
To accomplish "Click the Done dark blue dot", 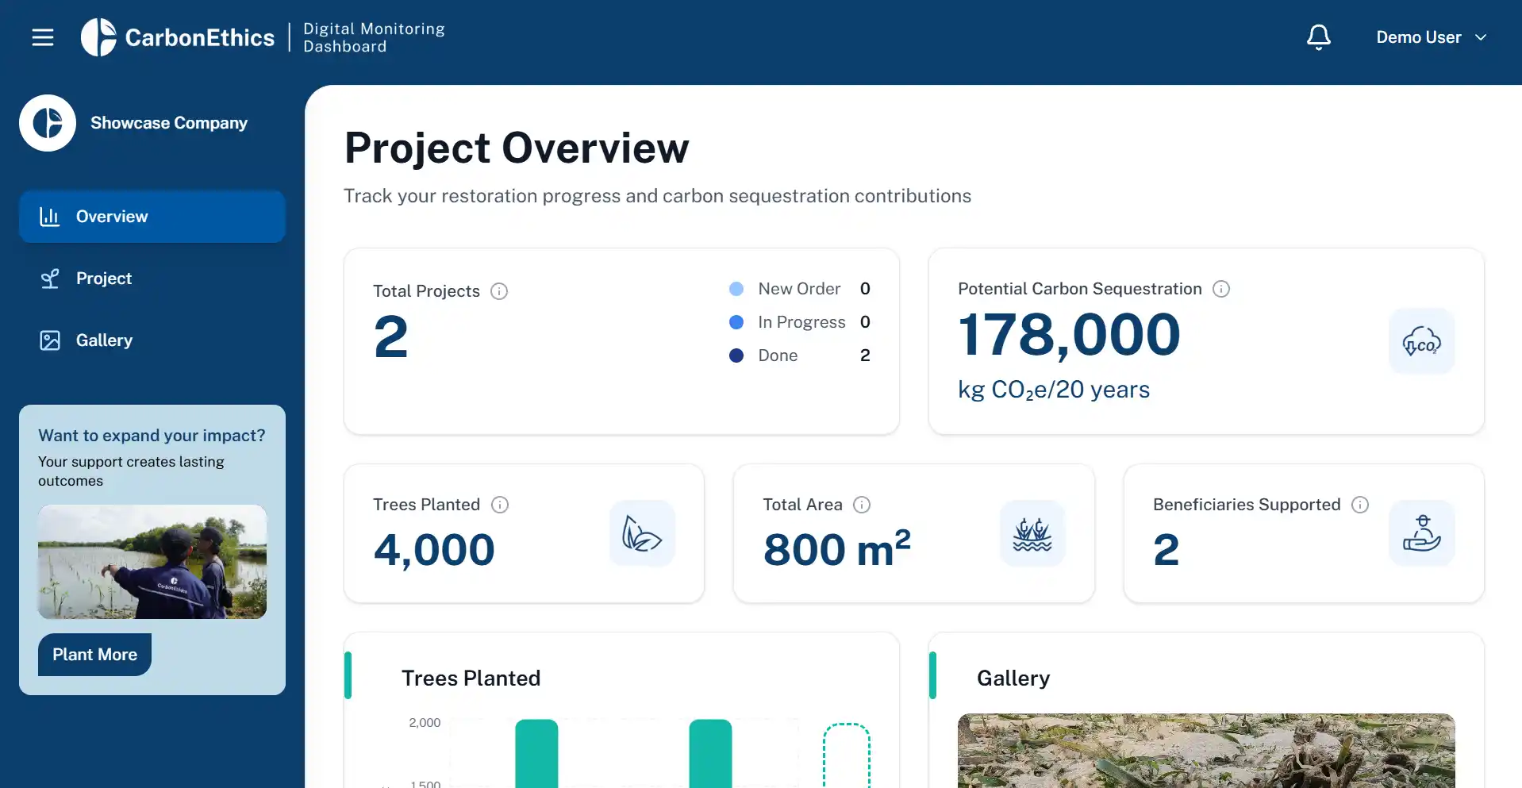I will (x=736, y=356).
